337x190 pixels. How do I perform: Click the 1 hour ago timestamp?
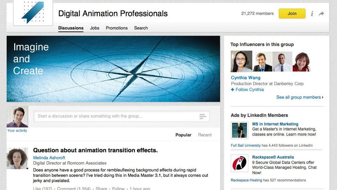[140, 188]
